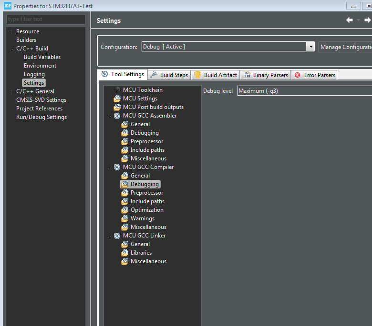Click the Warnings option icon
The height and width of the screenshot is (326, 372).
click(x=125, y=218)
